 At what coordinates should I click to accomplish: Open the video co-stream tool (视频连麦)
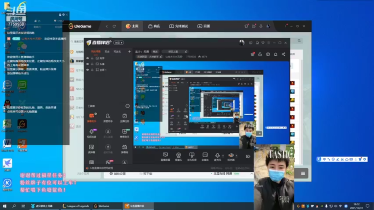(92, 133)
